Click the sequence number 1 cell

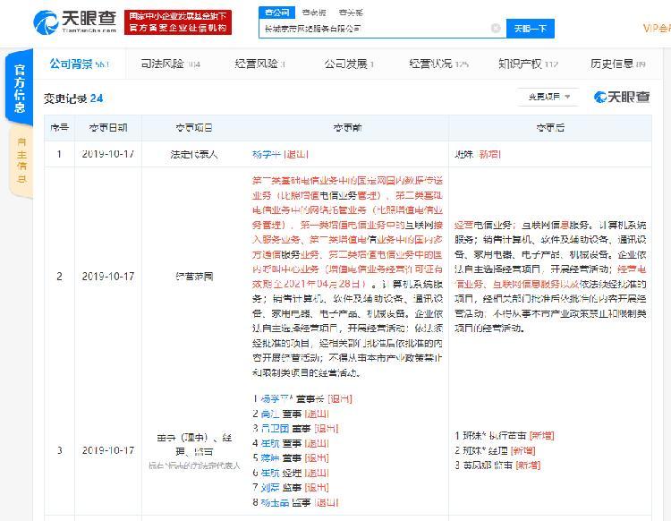point(59,154)
